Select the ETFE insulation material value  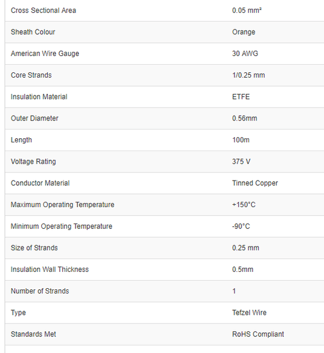[241, 97]
